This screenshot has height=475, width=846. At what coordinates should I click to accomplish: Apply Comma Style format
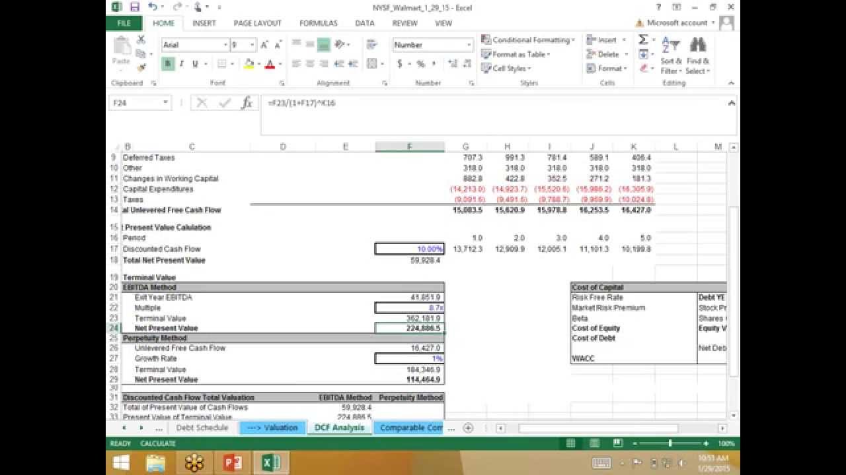click(x=434, y=64)
